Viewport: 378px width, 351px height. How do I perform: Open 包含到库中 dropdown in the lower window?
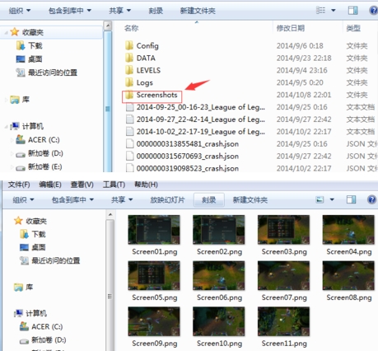tap(72, 199)
